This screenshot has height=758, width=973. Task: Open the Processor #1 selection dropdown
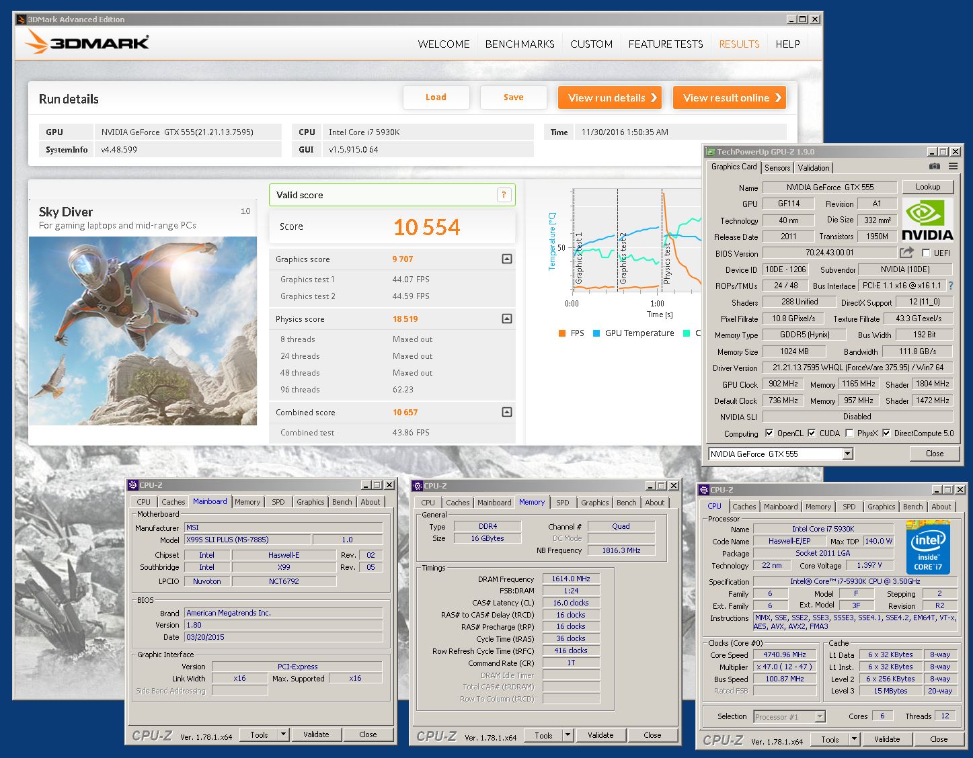click(820, 716)
